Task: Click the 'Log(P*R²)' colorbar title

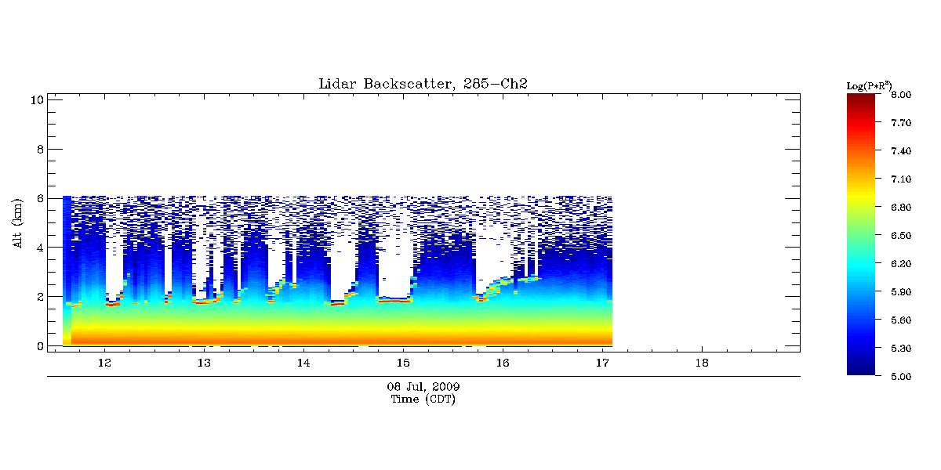Action: pyautogui.click(x=870, y=85)
